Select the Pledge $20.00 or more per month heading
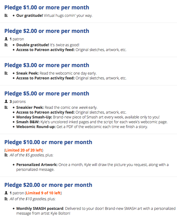This screenshot has width=177, height=220. click(x=48, y=185)
